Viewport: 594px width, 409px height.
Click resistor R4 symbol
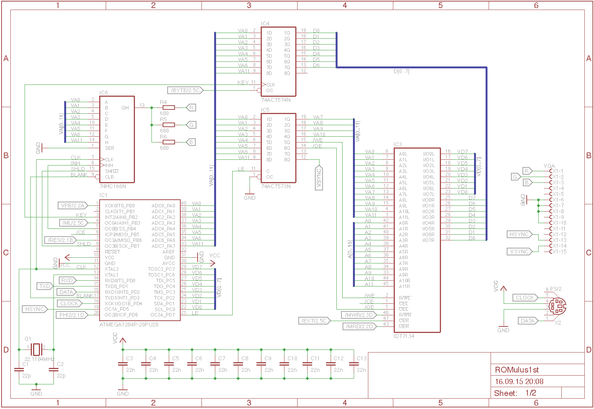(x=168, y=108)
